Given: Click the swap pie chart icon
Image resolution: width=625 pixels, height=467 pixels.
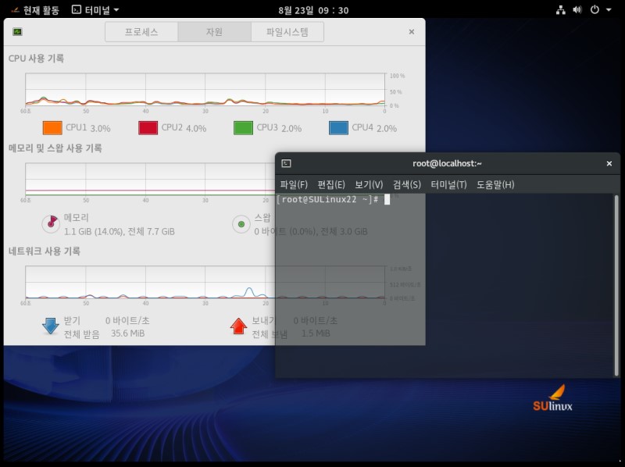Looking at the screenshot, I should [241, 225].
